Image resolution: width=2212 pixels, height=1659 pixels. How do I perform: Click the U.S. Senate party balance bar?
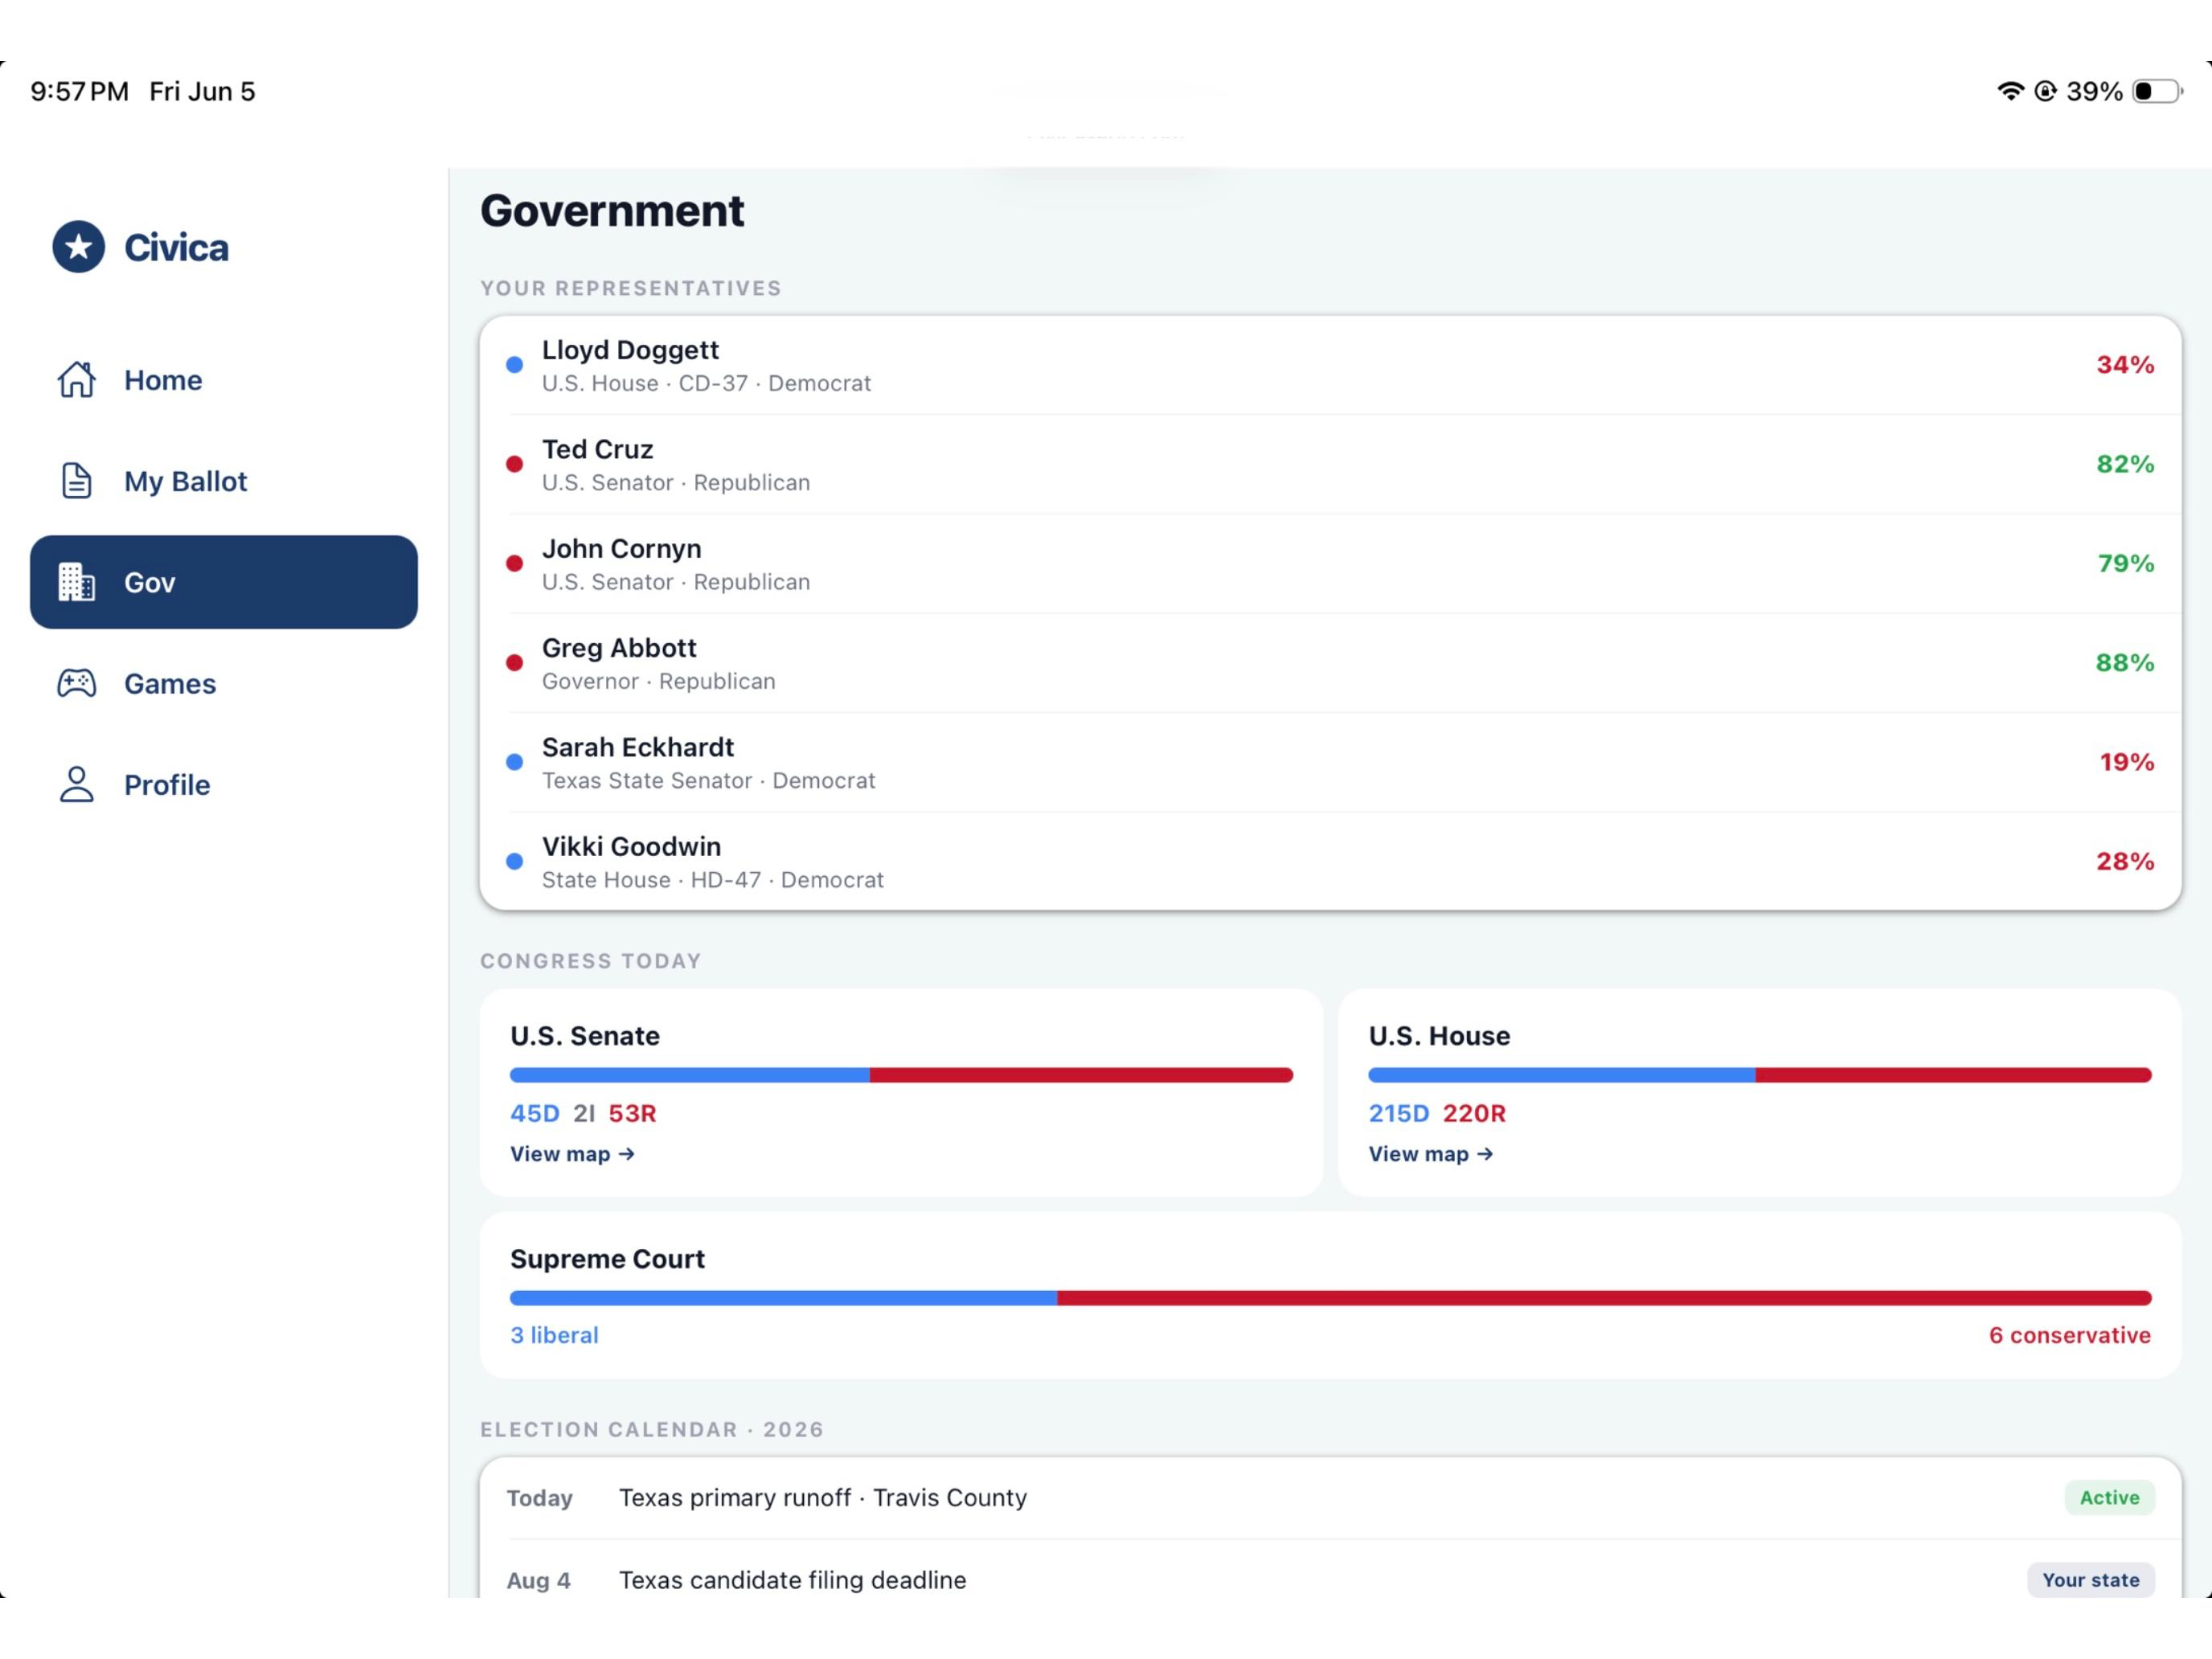901,1075
